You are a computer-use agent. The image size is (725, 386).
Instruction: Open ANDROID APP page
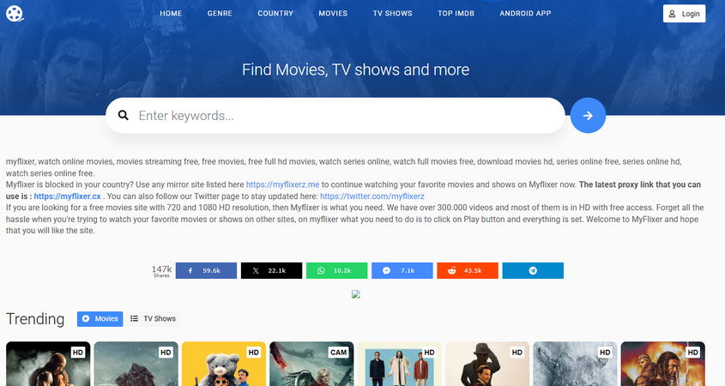525,14
